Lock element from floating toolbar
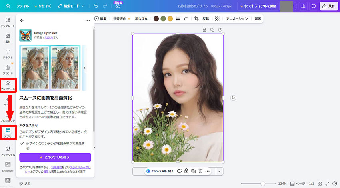Image resolution: width=340 pixels, height=188 pixels. pos(186,171)
